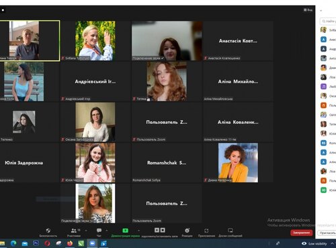The height and width of the screenshot is (248, 336).
Task: Expand hidden system tray icons caret
Action: [333, 243]
